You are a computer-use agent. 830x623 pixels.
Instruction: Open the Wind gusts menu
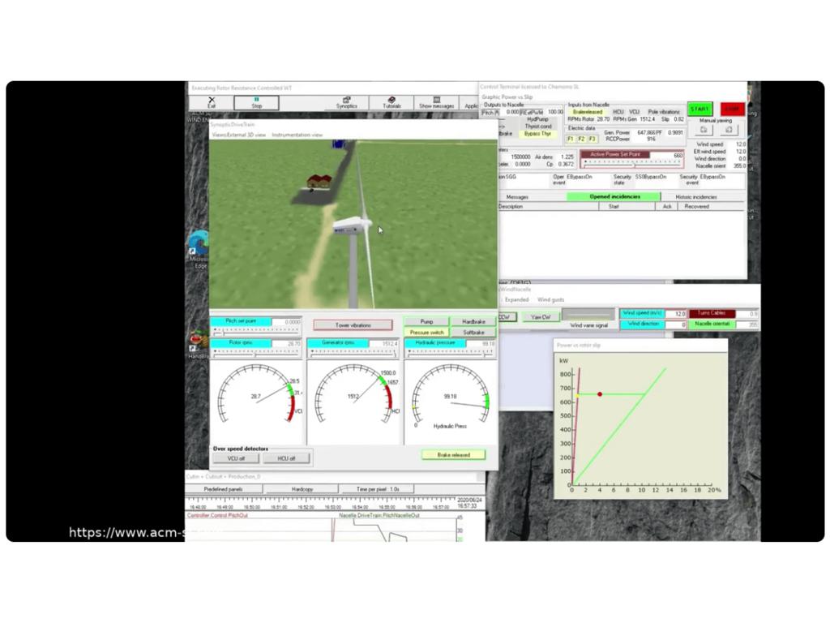click(x=550, y=300)
